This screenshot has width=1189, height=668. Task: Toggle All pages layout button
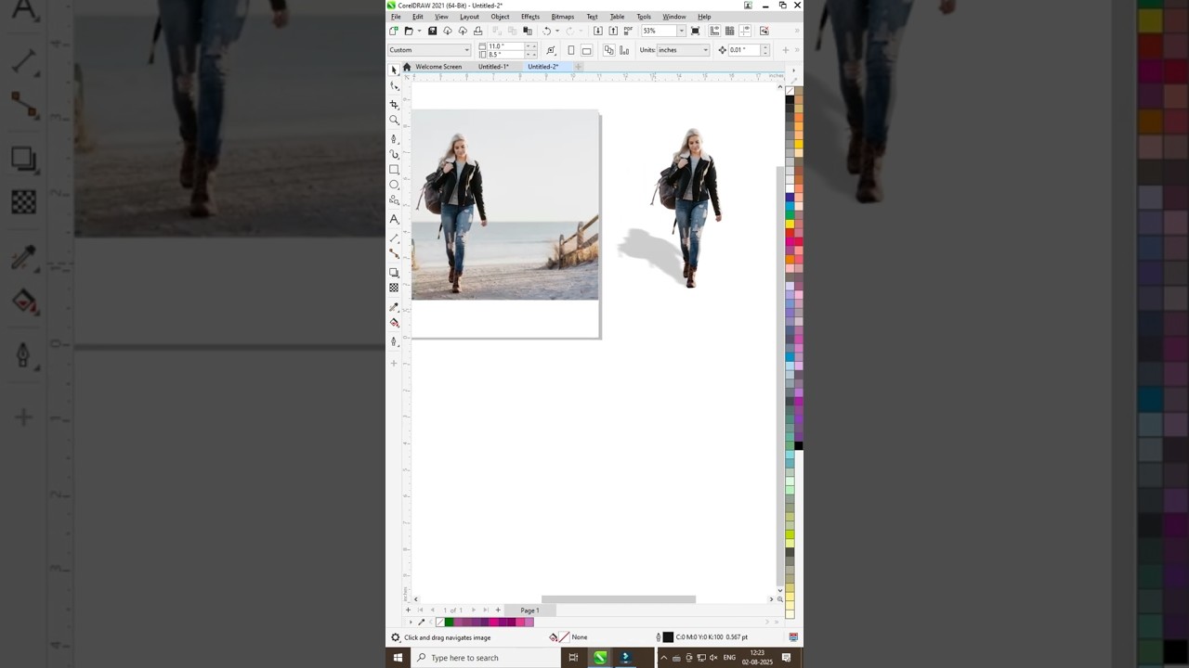pyautogui.click(x=608, y=50)
